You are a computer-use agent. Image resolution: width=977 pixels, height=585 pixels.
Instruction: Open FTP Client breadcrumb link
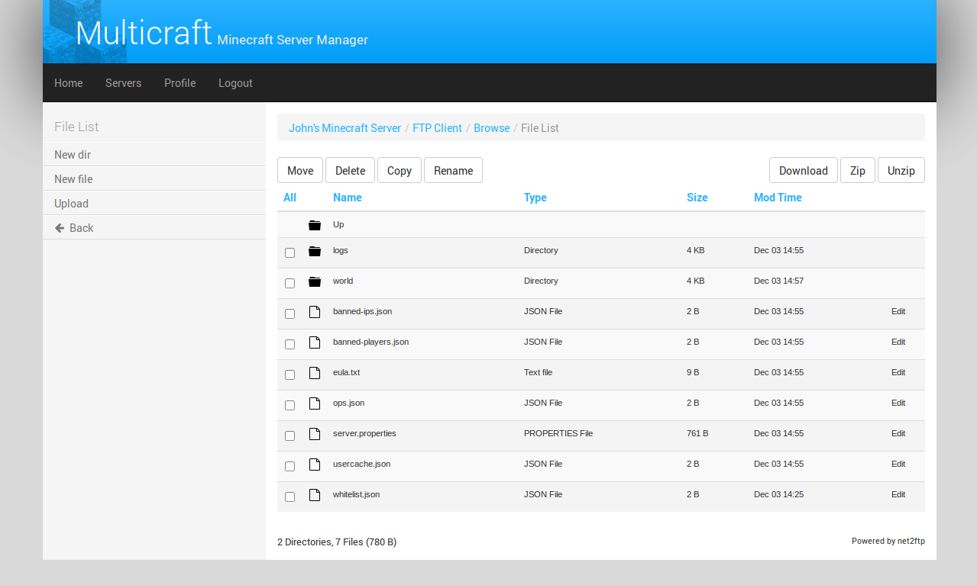pos(437,128)
